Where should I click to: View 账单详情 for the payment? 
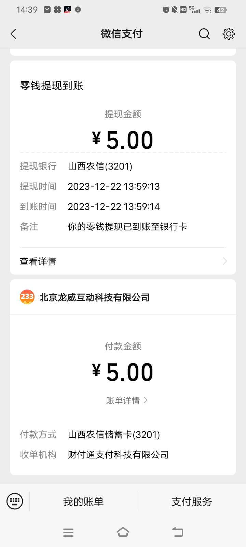coord(123,400)
